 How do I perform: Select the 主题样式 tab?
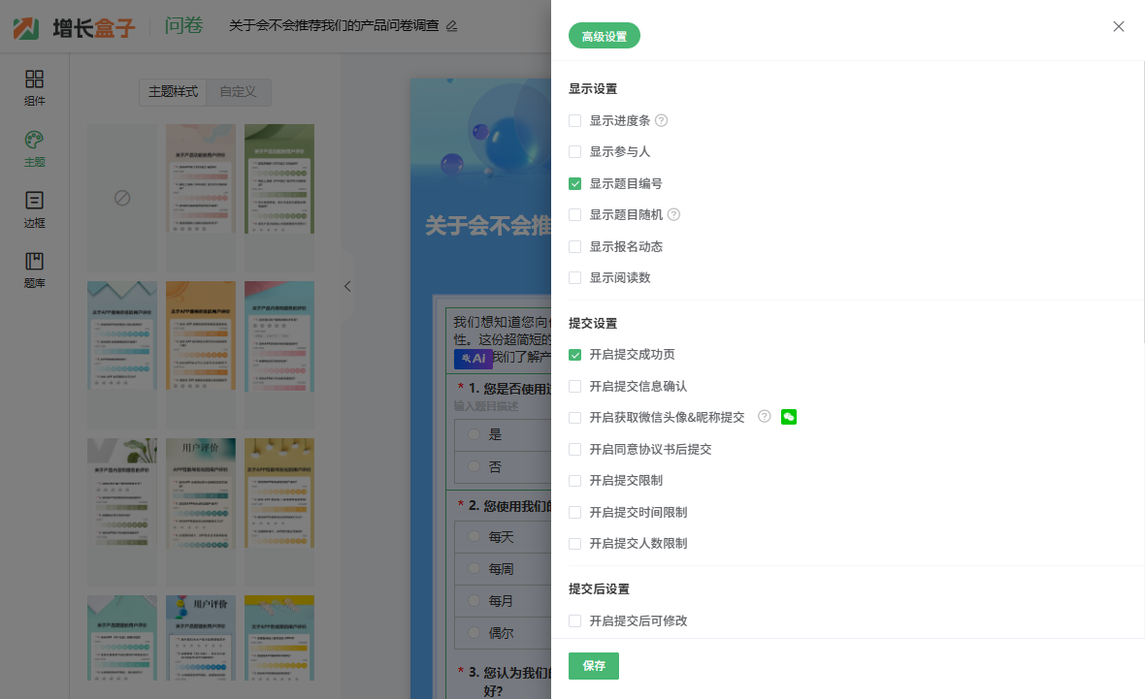173,92
